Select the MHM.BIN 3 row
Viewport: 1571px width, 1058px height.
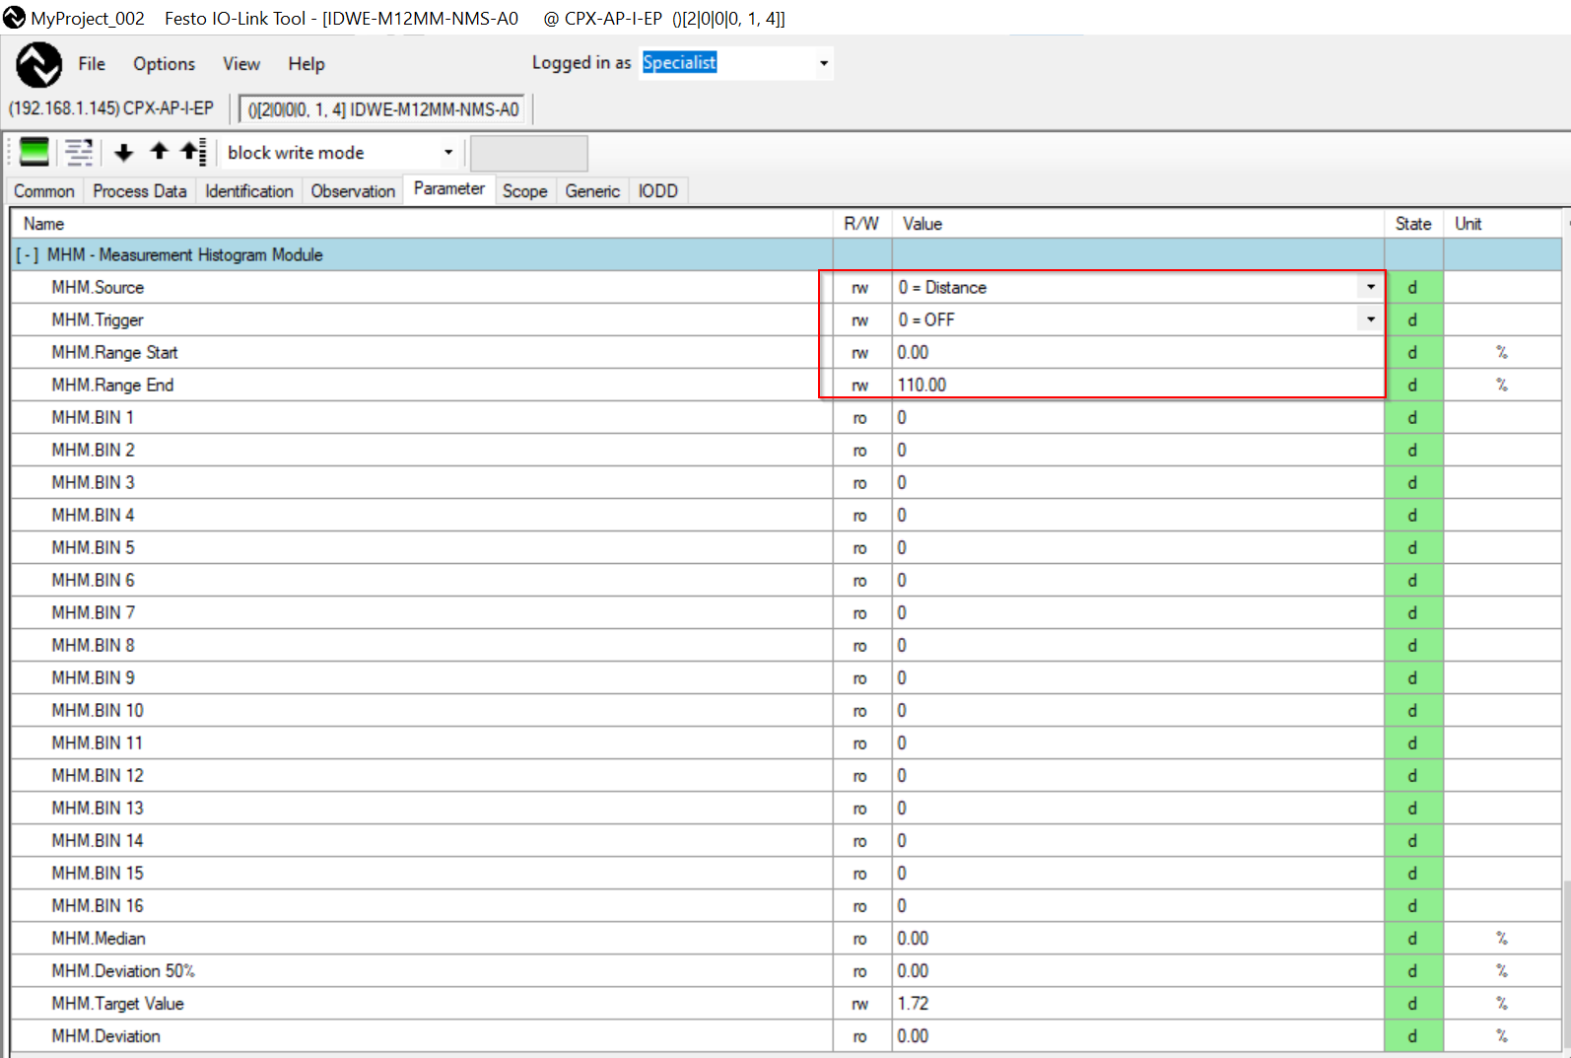click(785, 482)
